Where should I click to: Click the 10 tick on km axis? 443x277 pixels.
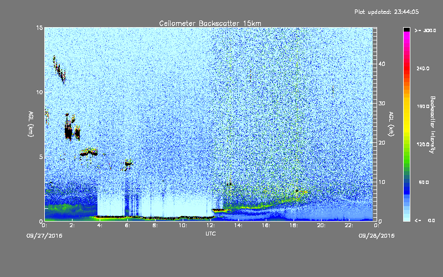[39, 92]
